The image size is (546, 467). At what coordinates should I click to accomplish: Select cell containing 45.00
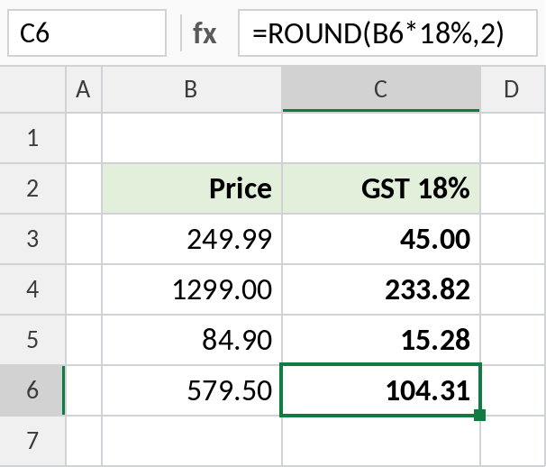(381, 239)
